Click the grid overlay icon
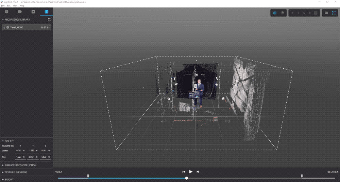 pyautogui.click(x=316, y=13)
